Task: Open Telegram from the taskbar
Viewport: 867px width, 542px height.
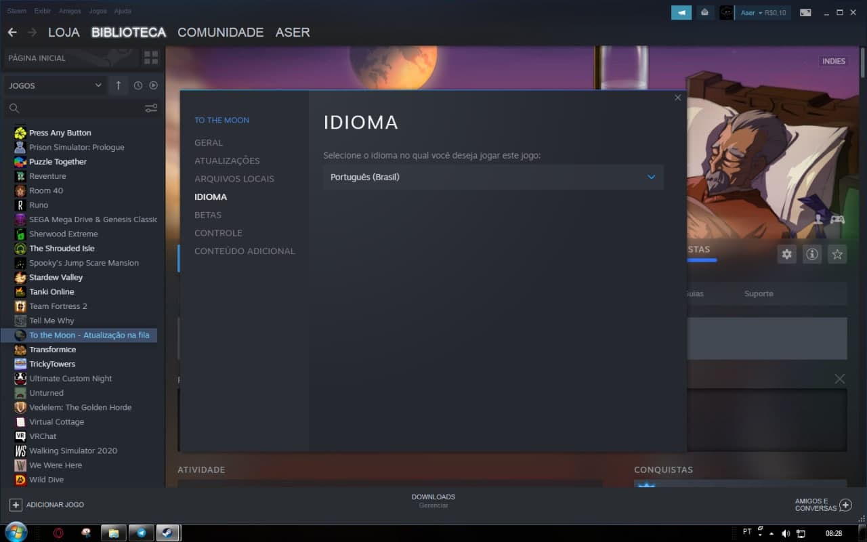Action: pyautogui.click(x=141, y=533)
